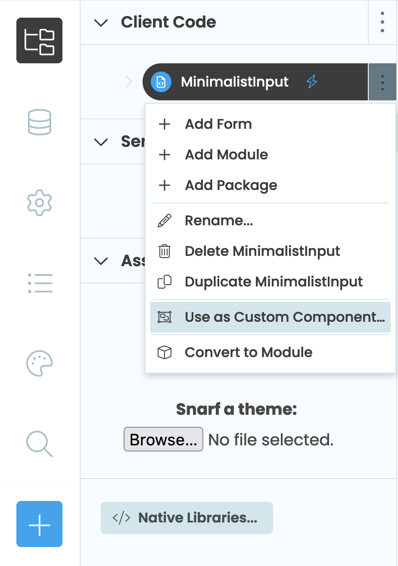Collapse the Server section header
Viewport: 398px width, 566px height.
click(x=101, y=141)
